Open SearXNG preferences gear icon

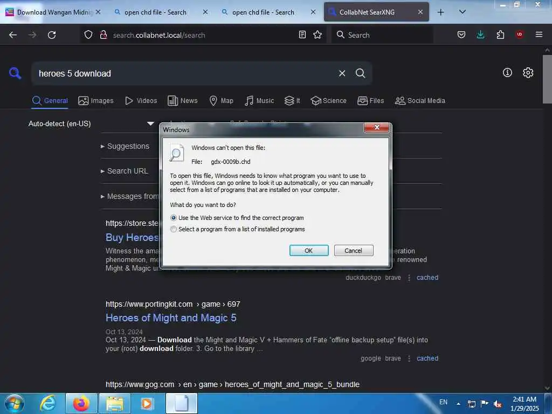tap(528, 73)
